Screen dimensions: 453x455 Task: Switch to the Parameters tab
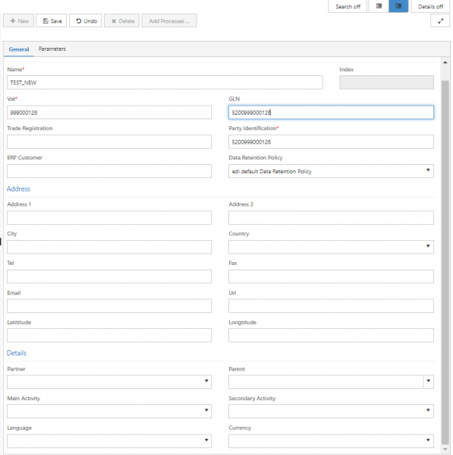[52, 49]
